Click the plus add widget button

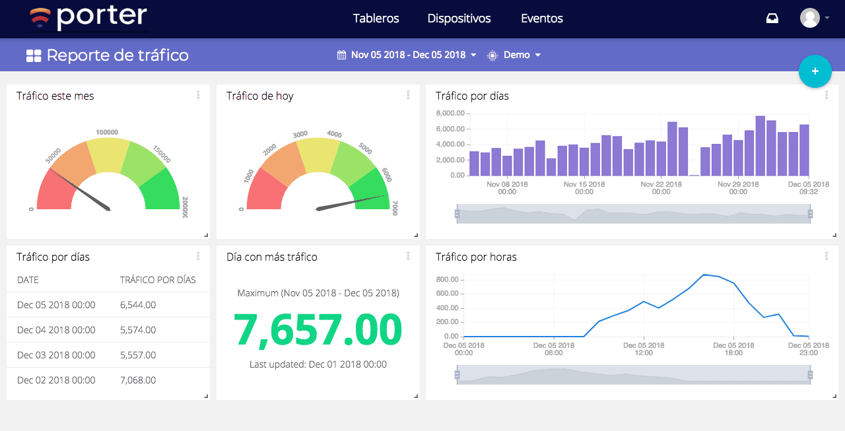point(815,71)
